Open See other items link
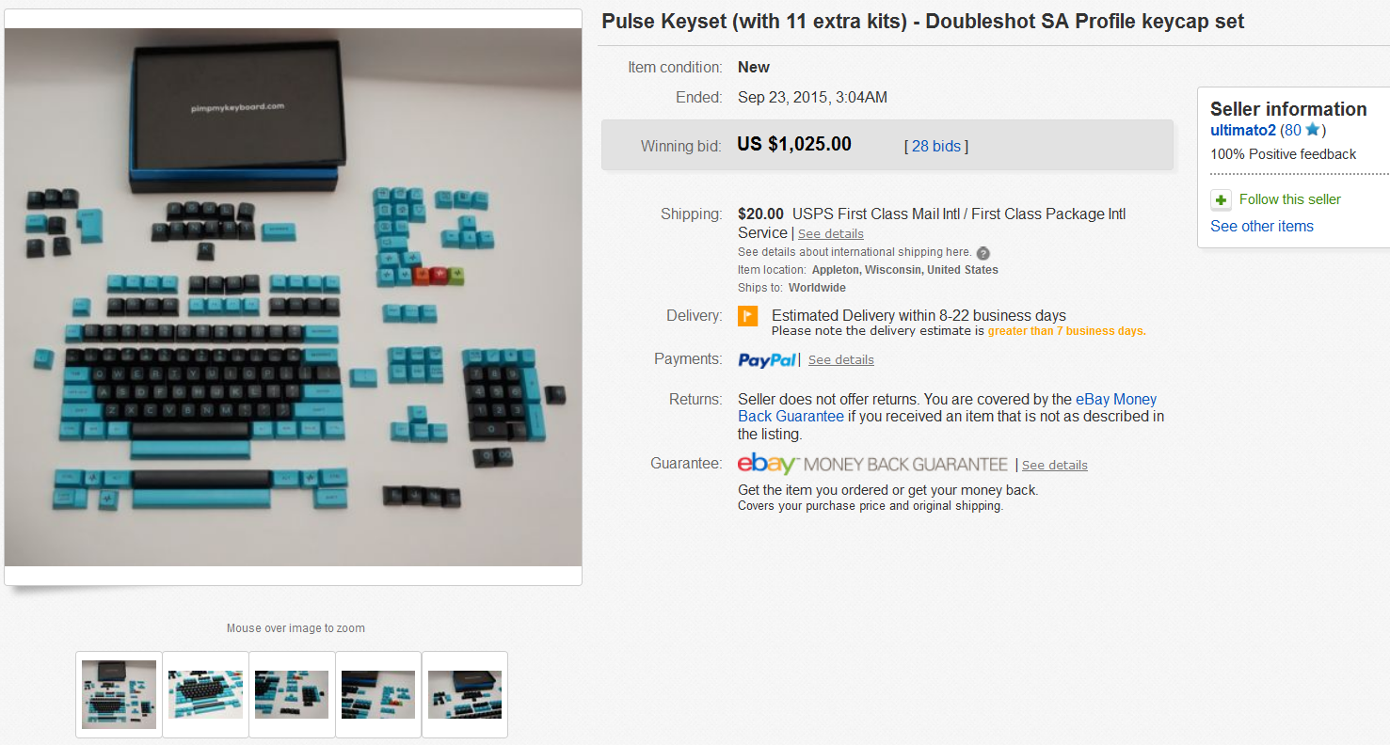 click(1262, 226)
